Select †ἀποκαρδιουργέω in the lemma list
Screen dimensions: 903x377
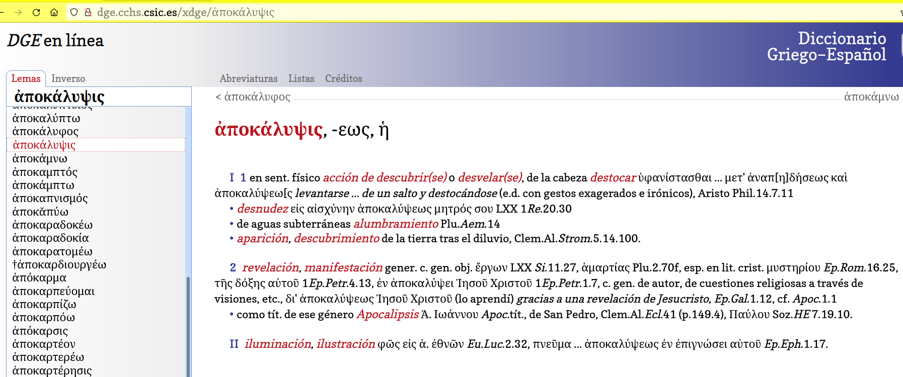pos(59,264)
